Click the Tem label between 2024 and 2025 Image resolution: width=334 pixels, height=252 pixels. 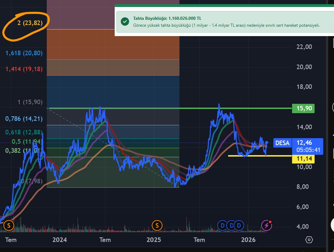[105, 240]
